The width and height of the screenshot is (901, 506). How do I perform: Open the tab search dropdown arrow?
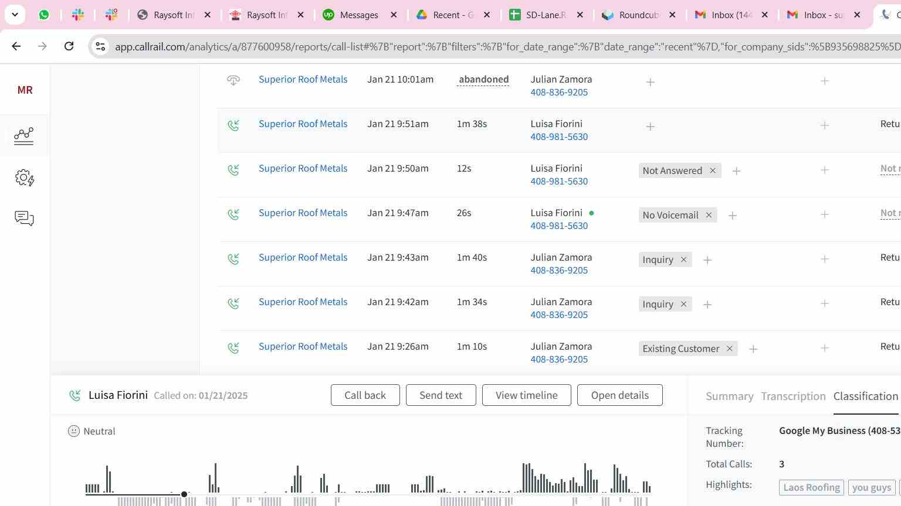[15, 15]
